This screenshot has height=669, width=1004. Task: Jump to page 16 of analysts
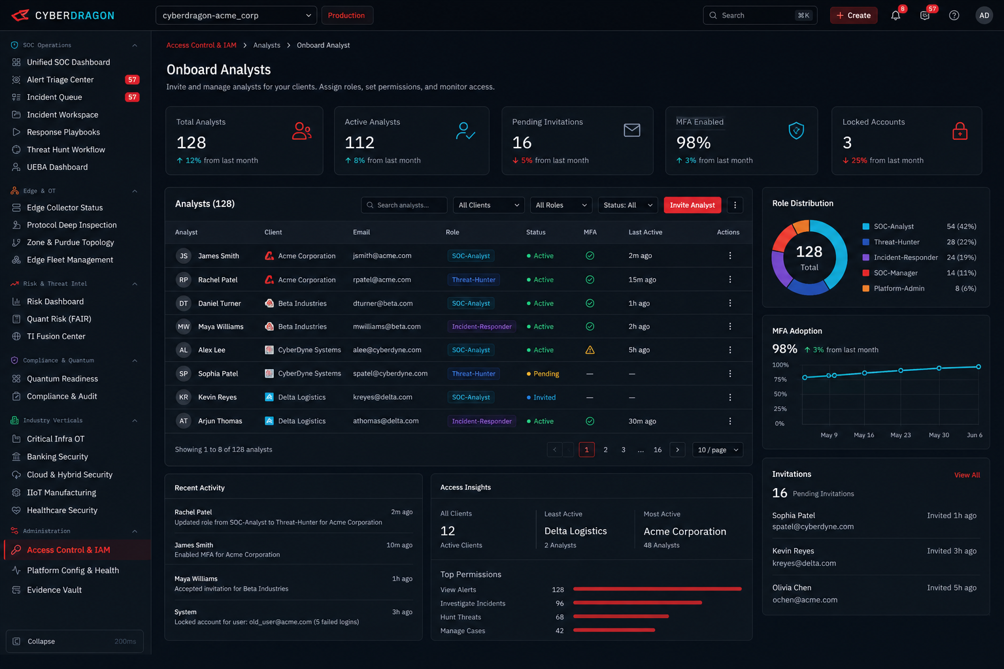pyautogui.click(x=658, y=449)
